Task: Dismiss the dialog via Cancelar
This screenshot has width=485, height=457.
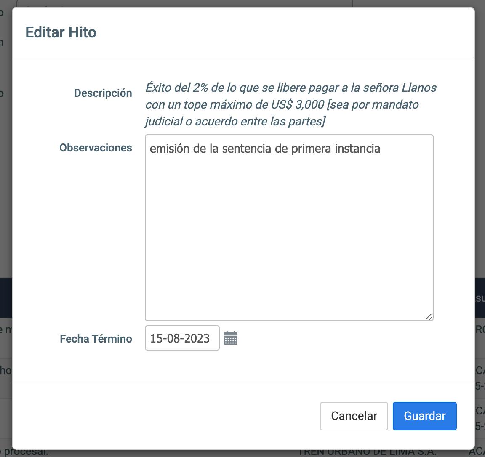Action: coord(354,416)
